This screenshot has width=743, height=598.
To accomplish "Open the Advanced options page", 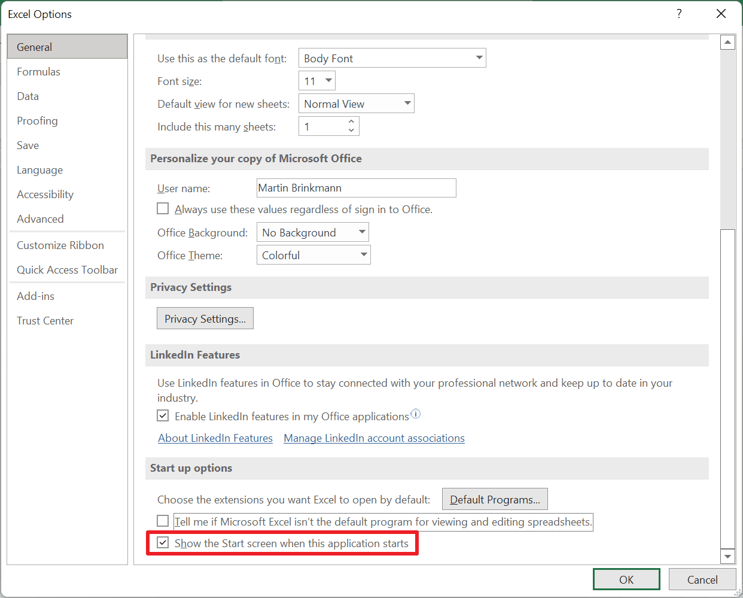I will [40, 218].
